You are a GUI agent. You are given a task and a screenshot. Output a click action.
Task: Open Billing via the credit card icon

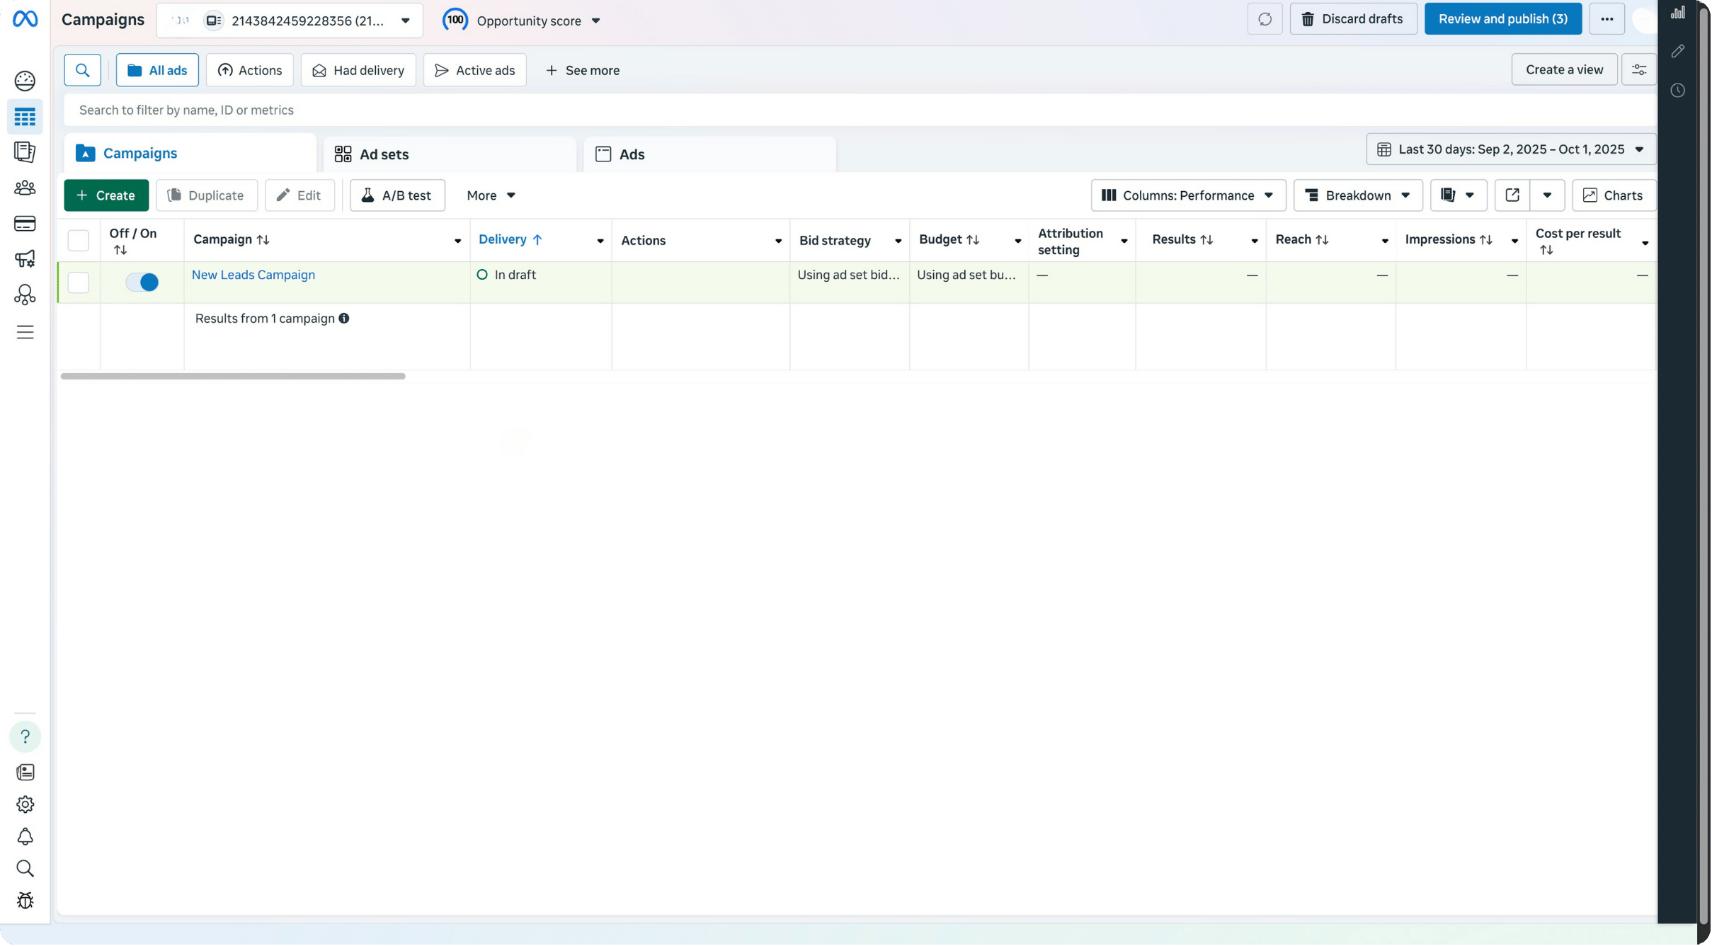[x=25, y=223]
